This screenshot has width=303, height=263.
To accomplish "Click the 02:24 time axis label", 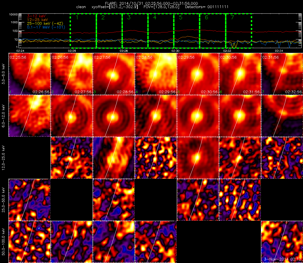I will (x=20, y=51).
